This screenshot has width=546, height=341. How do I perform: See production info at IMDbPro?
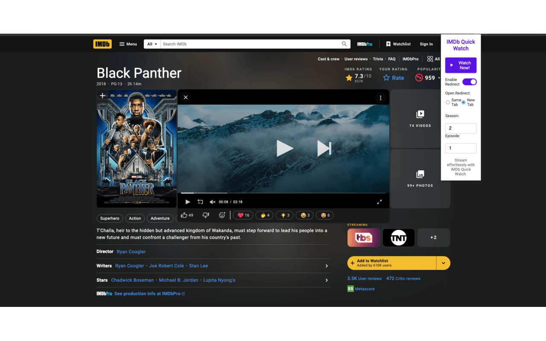coord(149,294)
